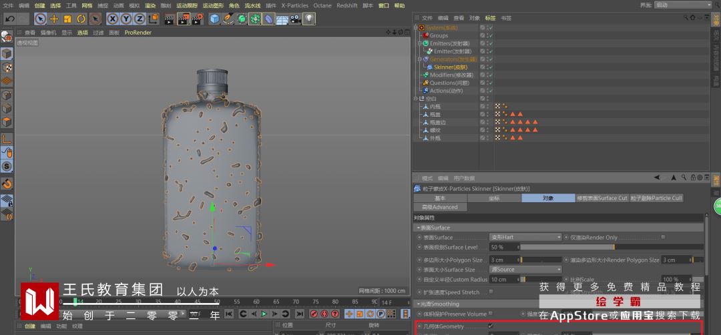Add a Camera object
The width and height of the screenshot is (721, 335).
click(295, 19)
